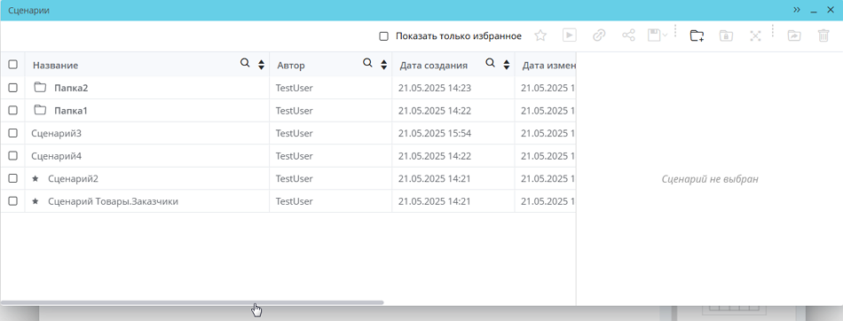Check the Сценарий4 row checkbox
843x321 pixels.
click(13, 156)
